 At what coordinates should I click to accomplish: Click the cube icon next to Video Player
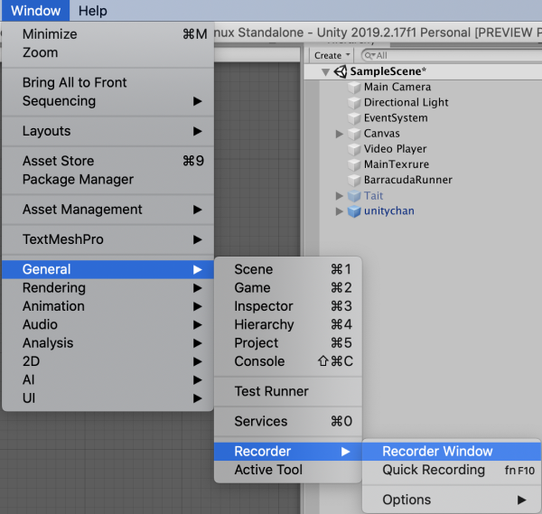354,149
